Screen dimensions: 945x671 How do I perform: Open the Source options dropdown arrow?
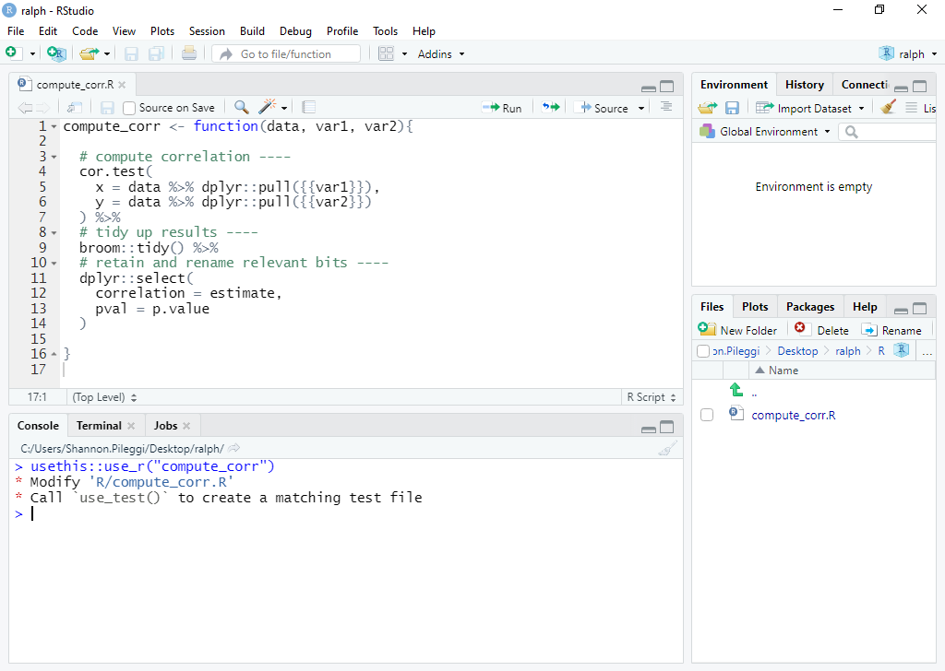[641, 109]
